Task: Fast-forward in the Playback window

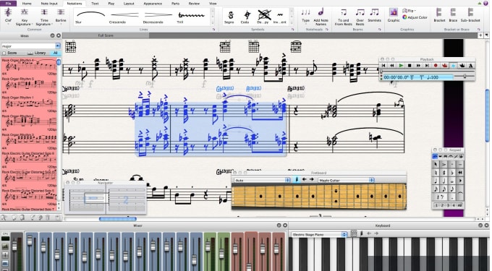Action: [418, 66]
